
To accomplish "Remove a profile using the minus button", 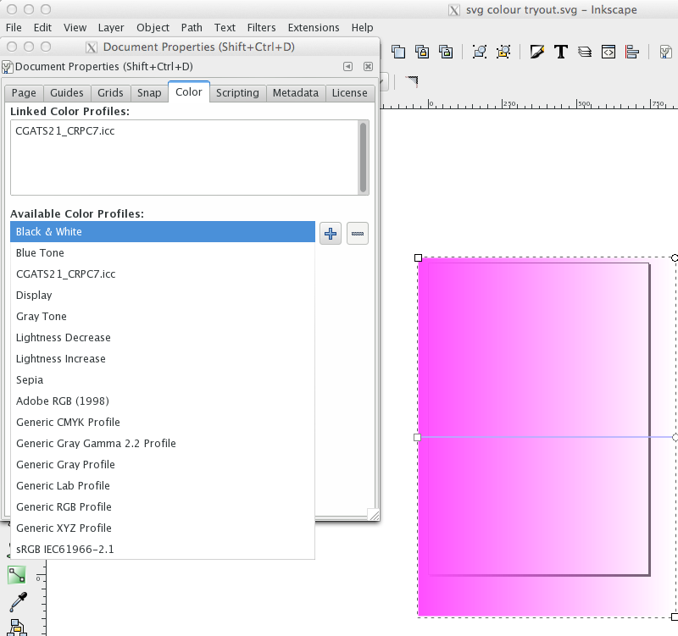I will (x=357, y=233).
